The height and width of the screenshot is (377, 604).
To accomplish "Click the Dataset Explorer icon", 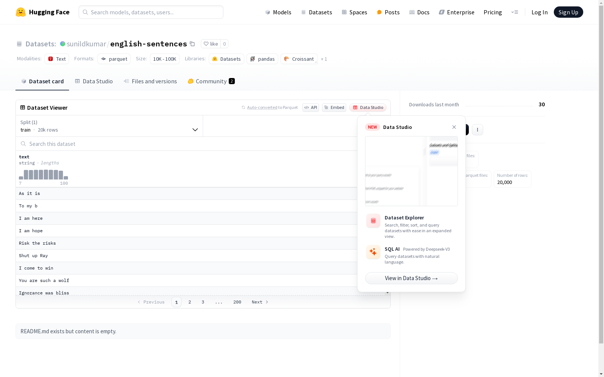I will coord(373,221).
